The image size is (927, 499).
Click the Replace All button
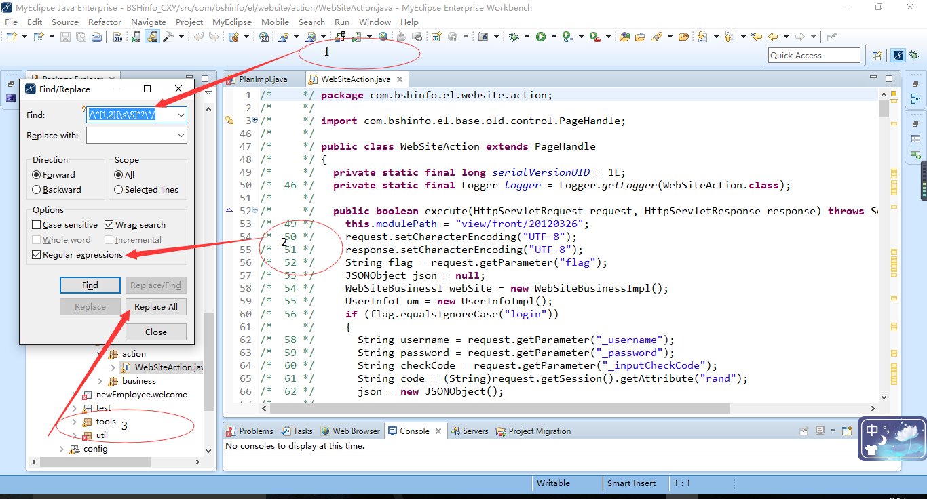156,307
